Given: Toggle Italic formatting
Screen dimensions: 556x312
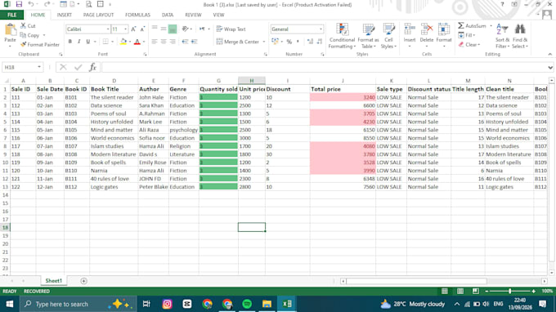Looking at the screenshot, I should 79,42.
